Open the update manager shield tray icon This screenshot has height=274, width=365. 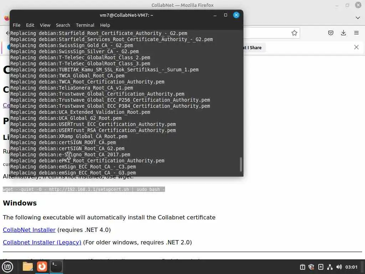tap(312, 267)
